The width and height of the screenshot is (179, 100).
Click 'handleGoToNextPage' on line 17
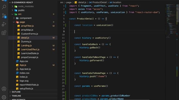tap(94, 57)
